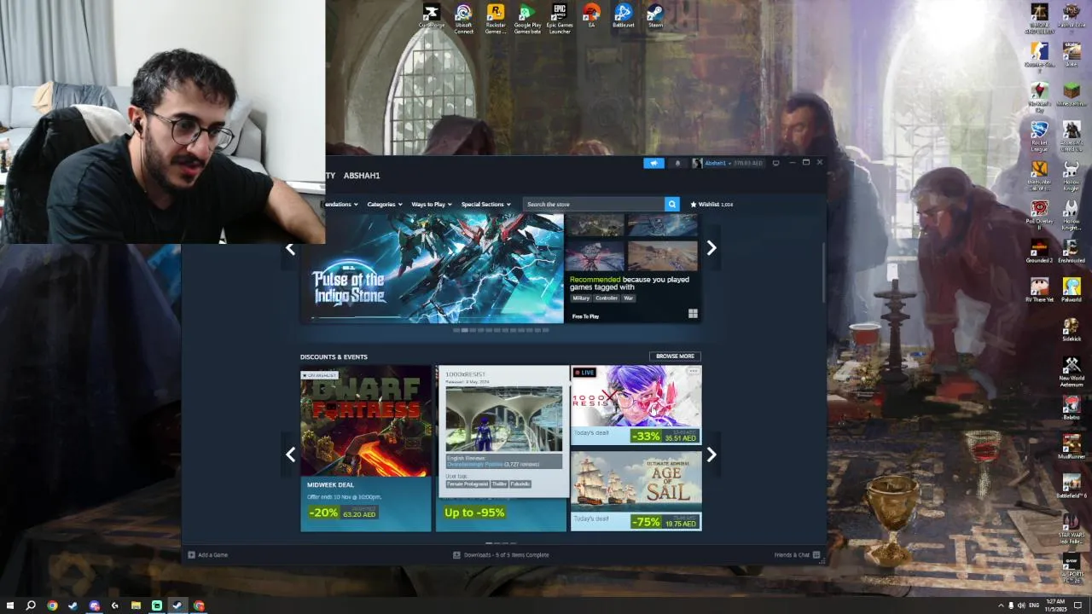Click the store search magnifier button
This screenshot has width=1092, height=614.
point(671,205)
